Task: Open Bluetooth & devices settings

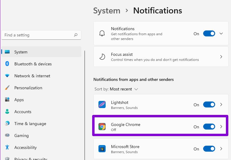Action: [x=41, y=64]
